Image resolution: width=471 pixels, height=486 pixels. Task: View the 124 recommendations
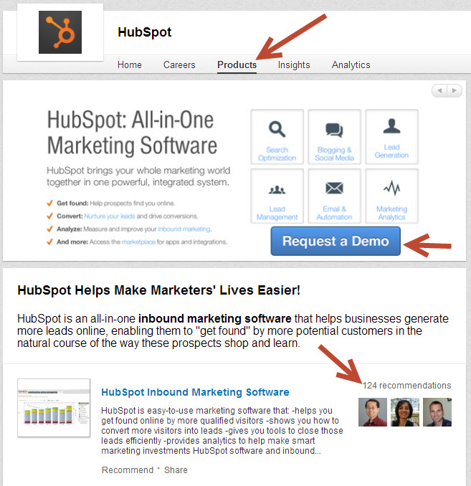406,385
